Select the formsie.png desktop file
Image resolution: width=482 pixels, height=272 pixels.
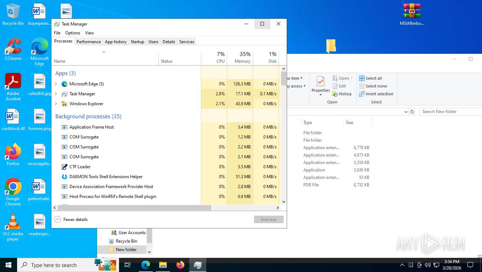[x=39, y=120]
